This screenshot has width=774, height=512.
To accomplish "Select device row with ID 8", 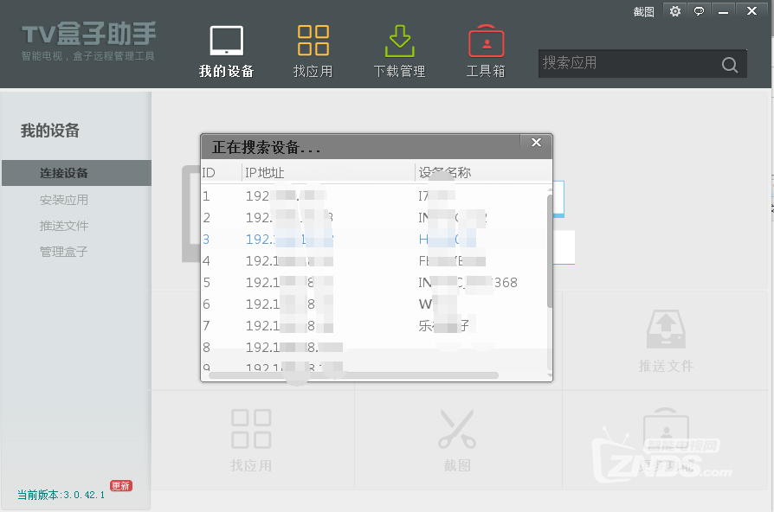I will [x=374, y=348].
